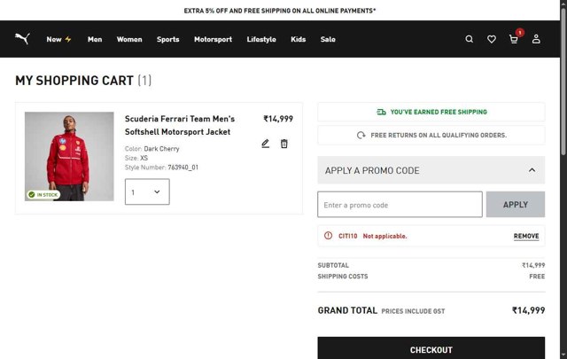Open the Motorsport menu

213,39
